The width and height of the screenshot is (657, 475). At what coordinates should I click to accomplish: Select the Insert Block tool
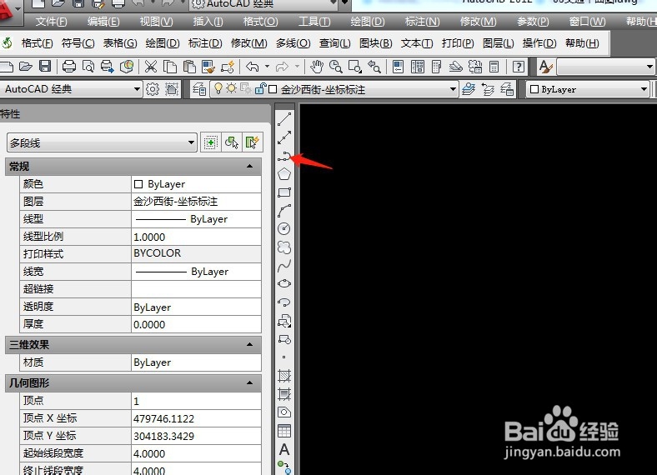(x=284, y=321)
